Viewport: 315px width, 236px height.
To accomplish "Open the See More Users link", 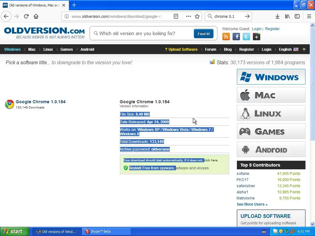I will pyautogui.click(x=252, y=204).
